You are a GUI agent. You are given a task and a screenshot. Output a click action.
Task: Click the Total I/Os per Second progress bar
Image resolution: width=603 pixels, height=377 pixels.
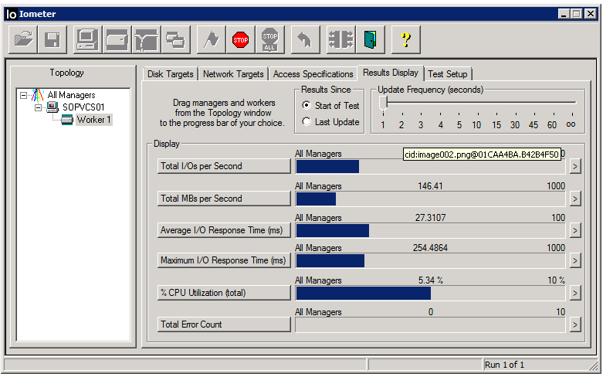(x=430, y=167)
